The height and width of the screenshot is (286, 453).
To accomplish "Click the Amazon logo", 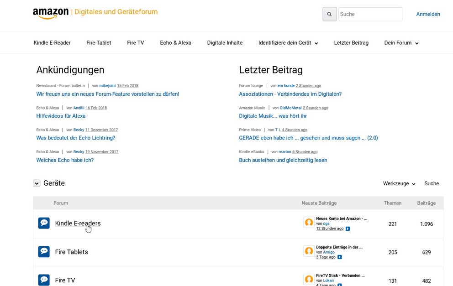I will 50,14.
